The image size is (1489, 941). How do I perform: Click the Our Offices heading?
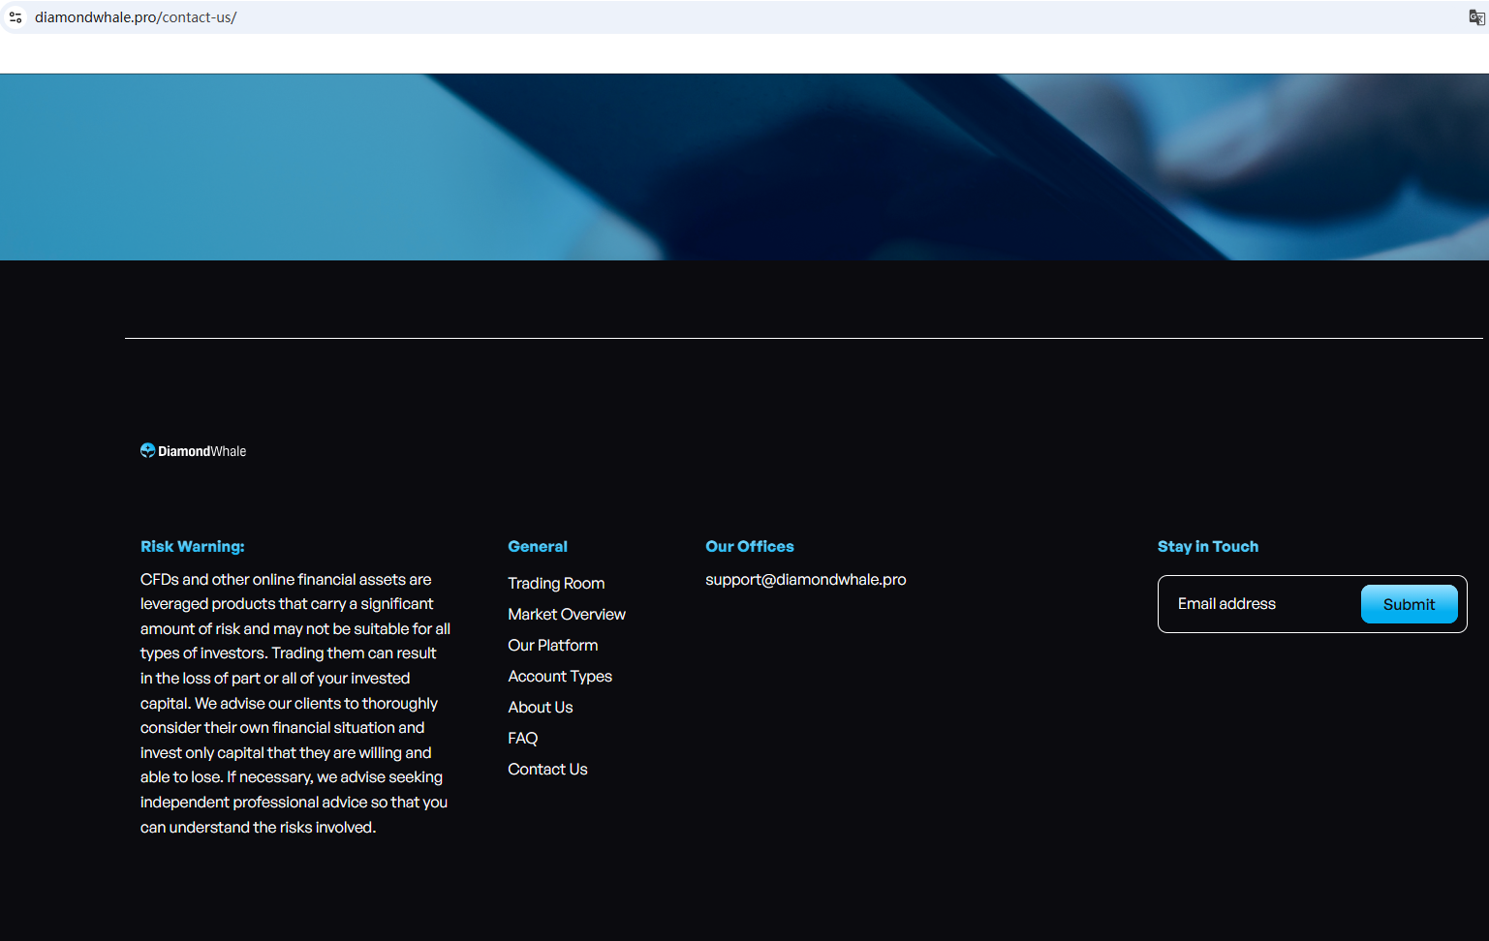tap(750, 546)
